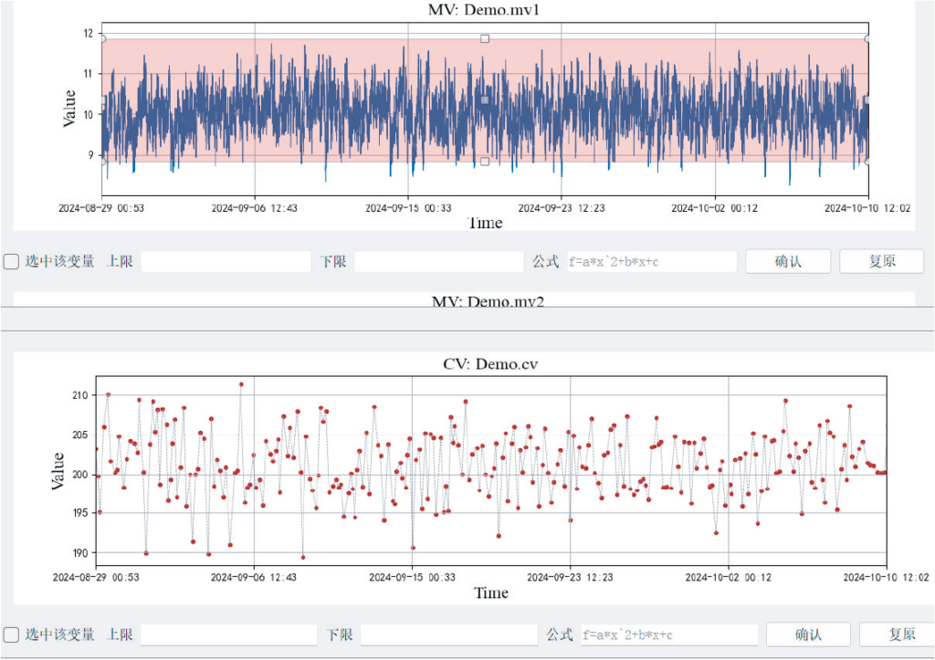This screenshot has width=935, height=660.
Task: Click 下限 input field below CV chart
Action: click(449, 635)
